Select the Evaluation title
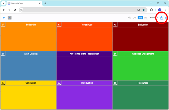The height and width of the screenshot is (110, 169). pos(143,25)
